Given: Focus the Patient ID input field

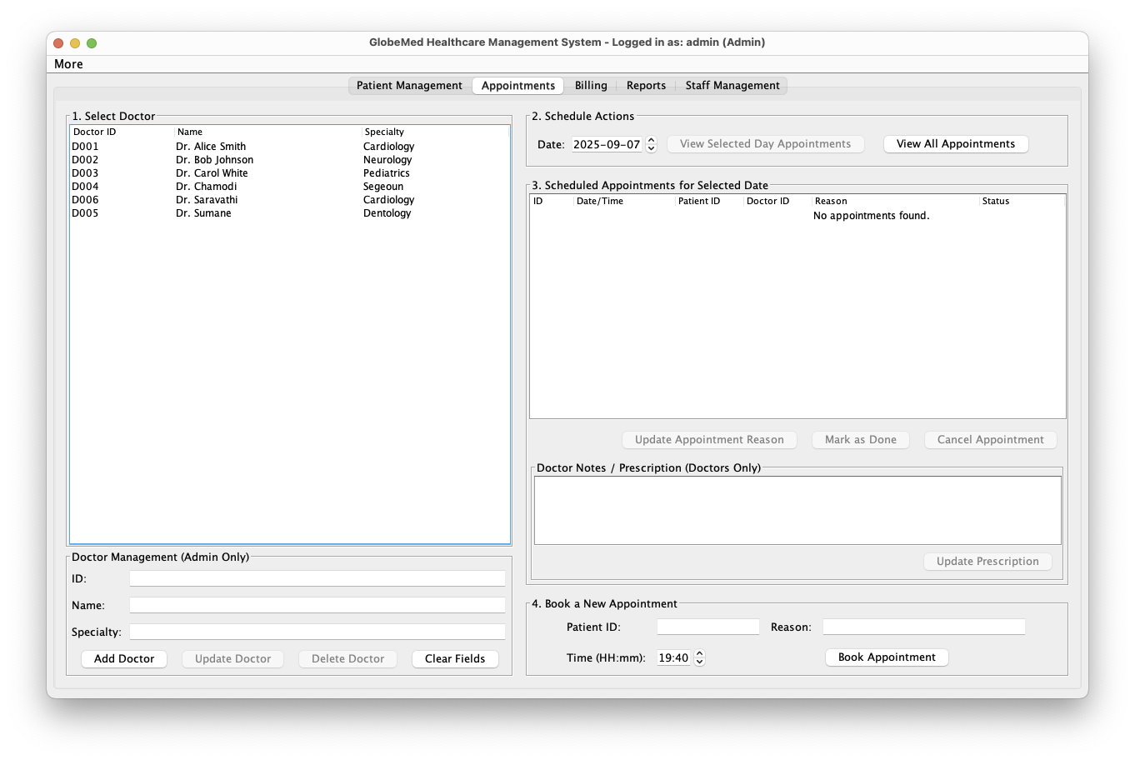Looking at the screenshot, I should pos(707,627).
